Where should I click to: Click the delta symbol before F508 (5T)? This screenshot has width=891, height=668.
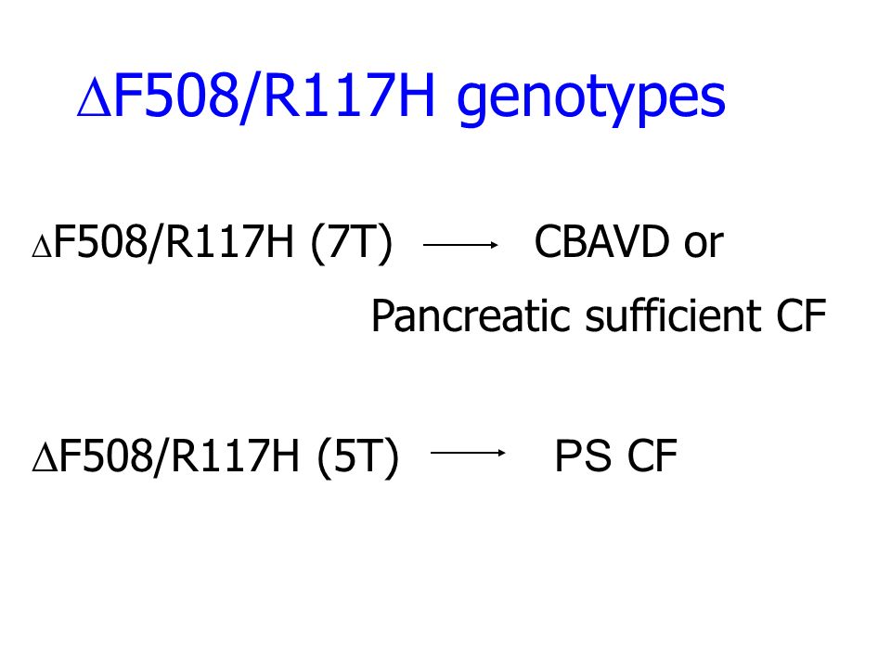(x=45, y=456)
